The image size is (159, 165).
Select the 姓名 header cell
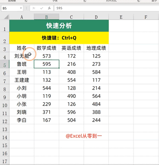[22, 48]
